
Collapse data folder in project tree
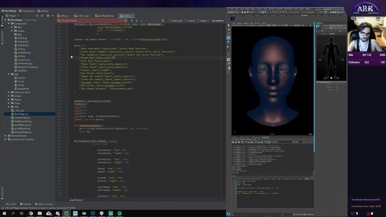[8, 74]
